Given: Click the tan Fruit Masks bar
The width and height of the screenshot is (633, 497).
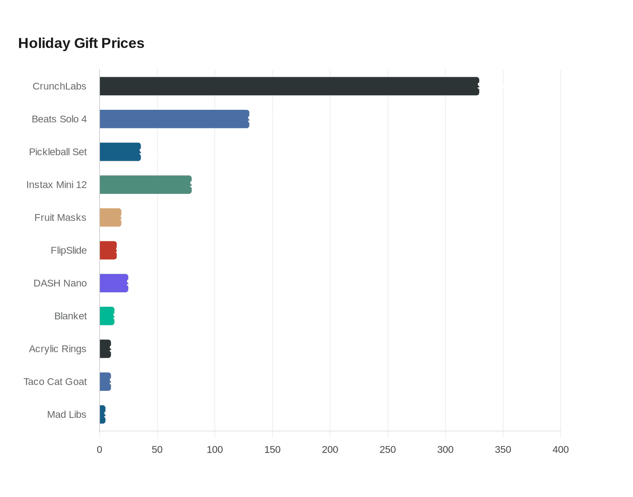Looking at the screenshot, I should (111, 217).
